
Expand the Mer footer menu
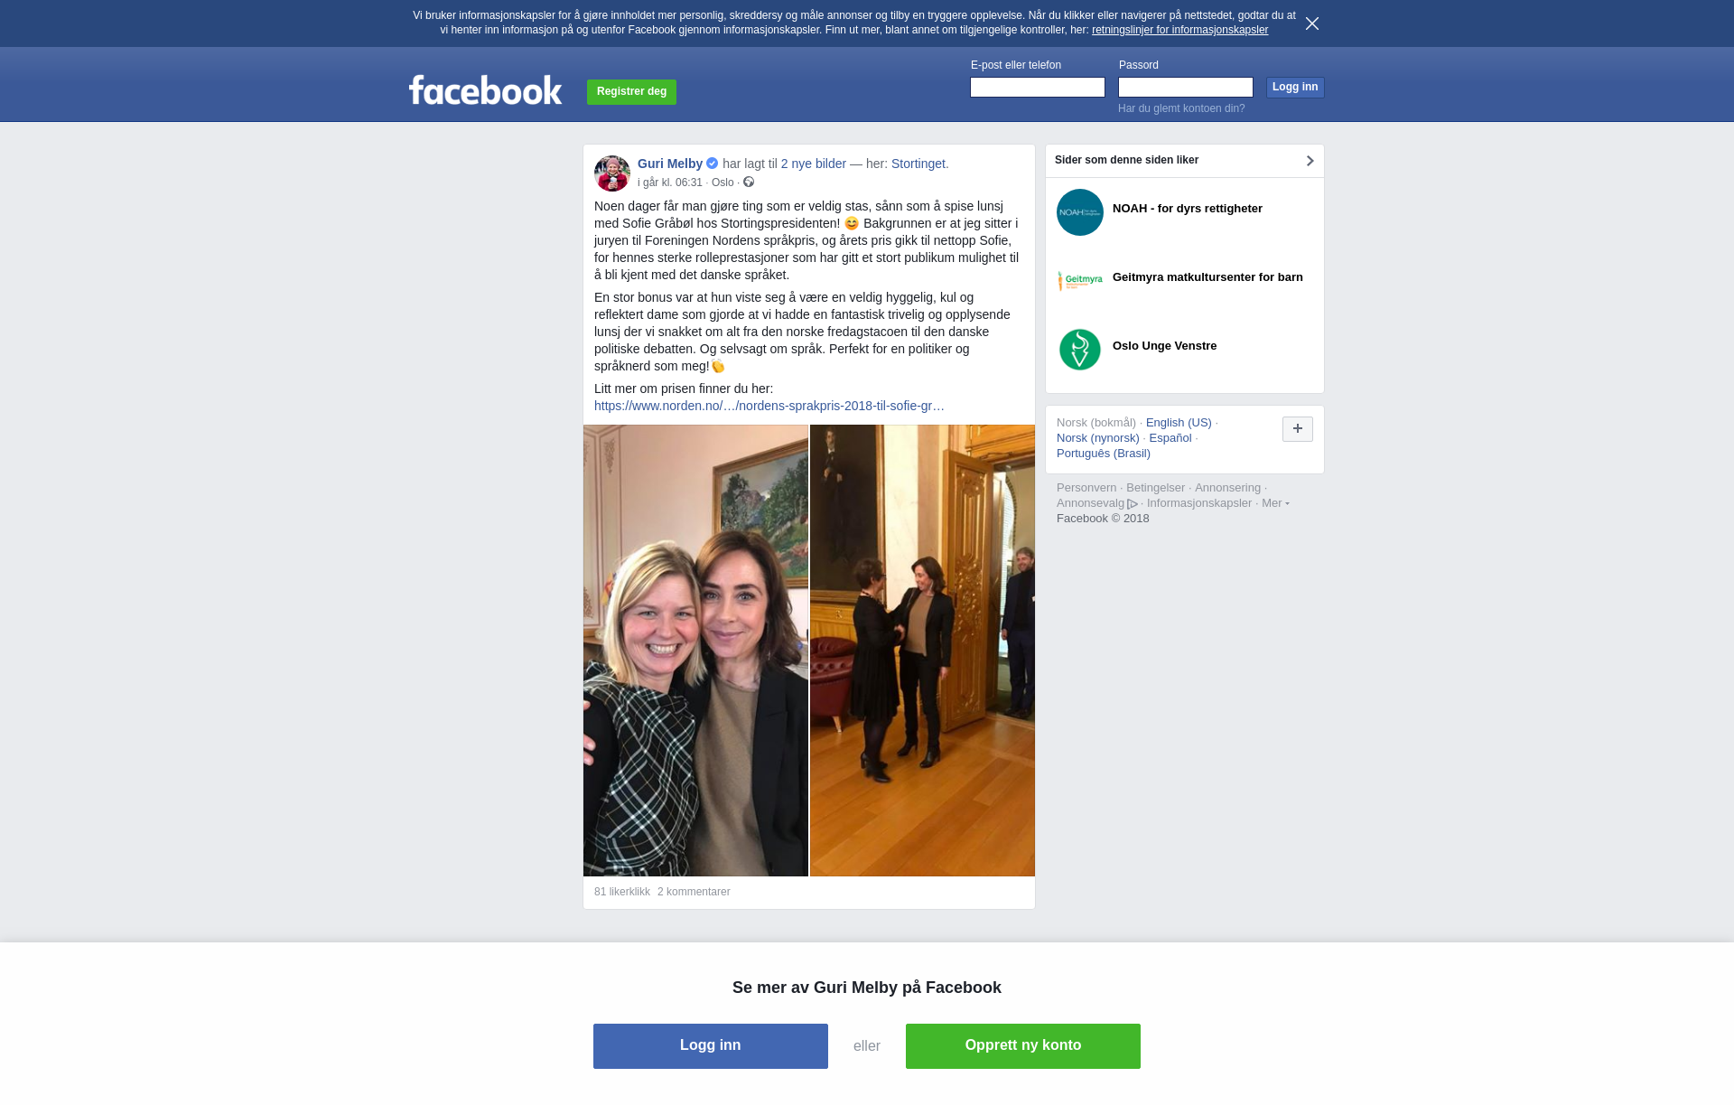1275,503
